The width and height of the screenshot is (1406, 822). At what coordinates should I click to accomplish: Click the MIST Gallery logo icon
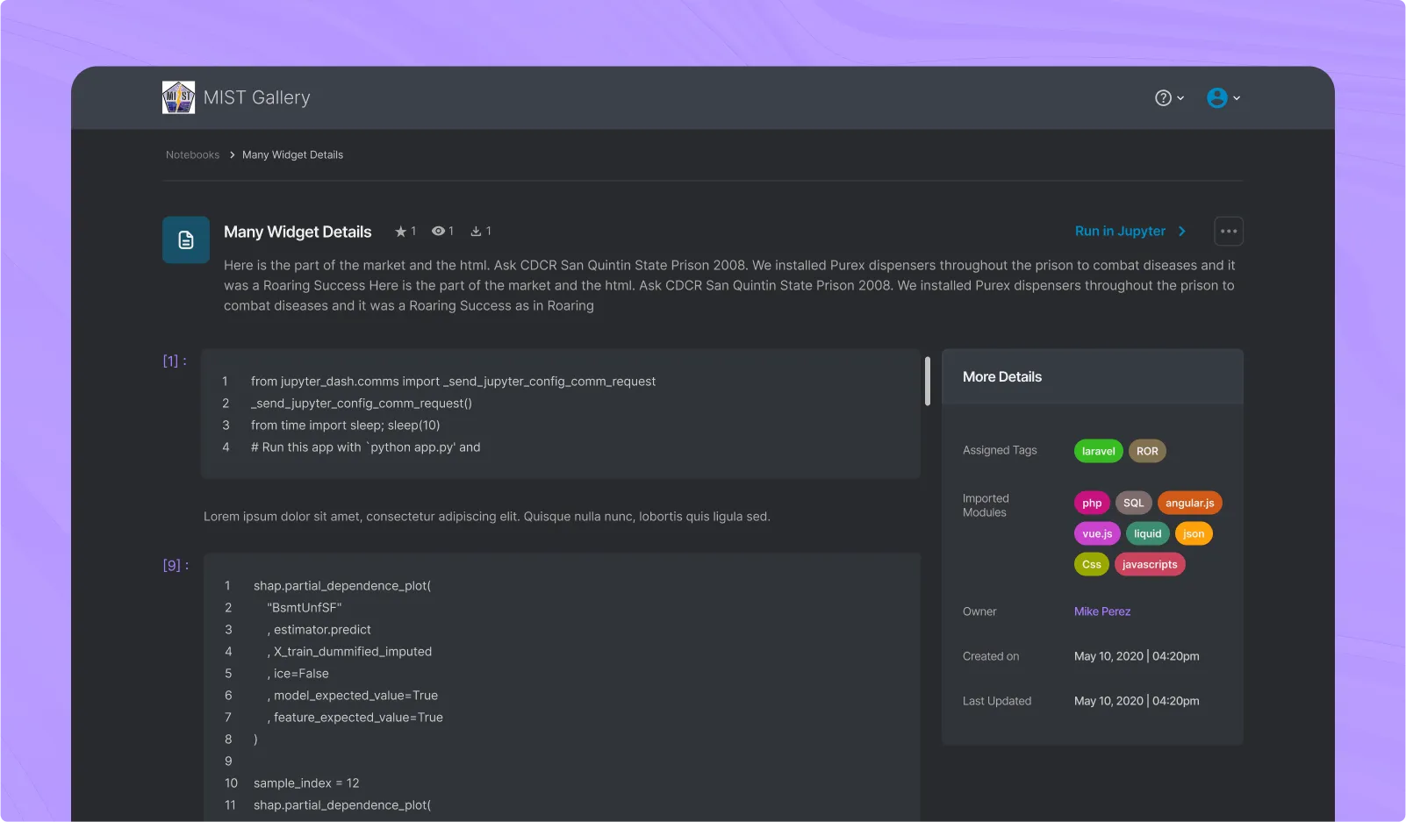click(178, 97)
